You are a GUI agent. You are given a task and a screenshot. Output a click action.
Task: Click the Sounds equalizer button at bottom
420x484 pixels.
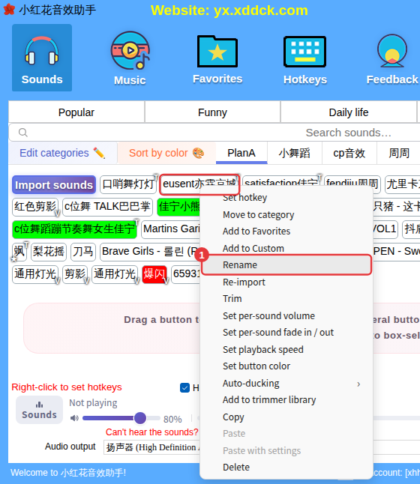(39, 410)
